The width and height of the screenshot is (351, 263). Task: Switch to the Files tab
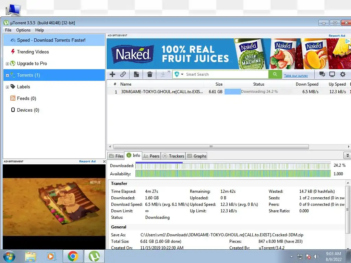pyautogui.click(x=116, y=156)
